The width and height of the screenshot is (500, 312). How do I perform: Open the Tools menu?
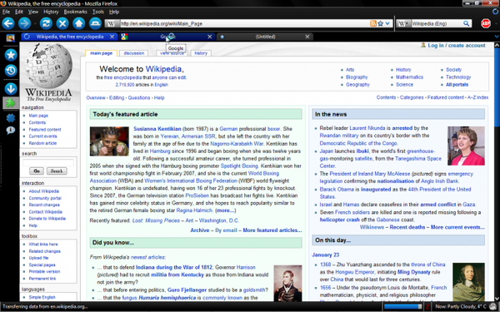point(98,12)
